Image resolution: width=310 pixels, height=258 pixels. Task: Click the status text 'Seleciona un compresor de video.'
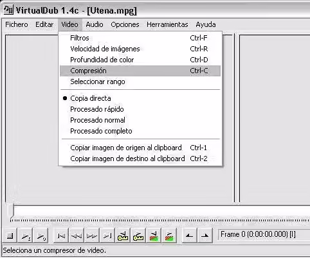54,250
